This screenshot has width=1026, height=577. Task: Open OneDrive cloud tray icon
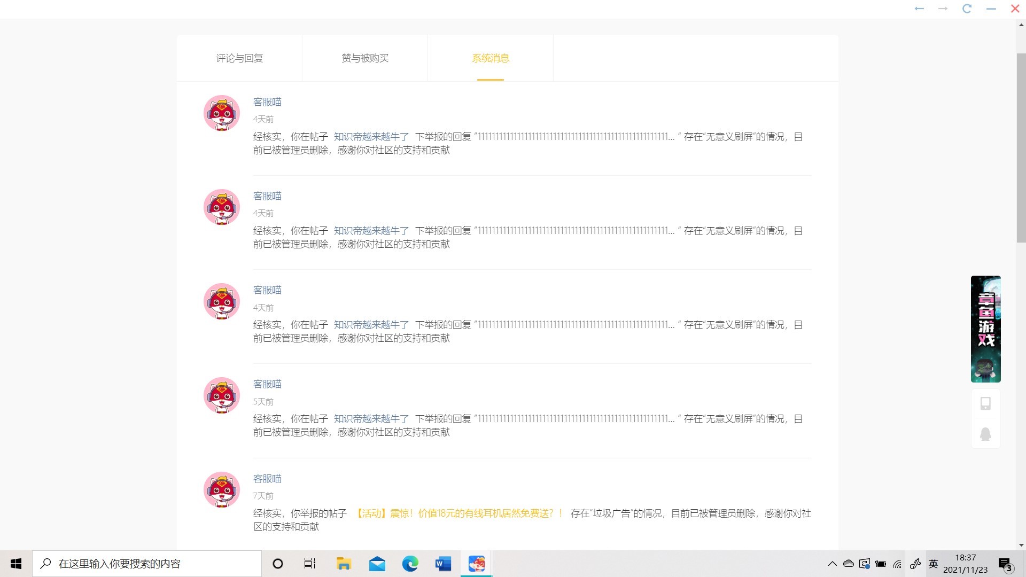tap(849, 564)
